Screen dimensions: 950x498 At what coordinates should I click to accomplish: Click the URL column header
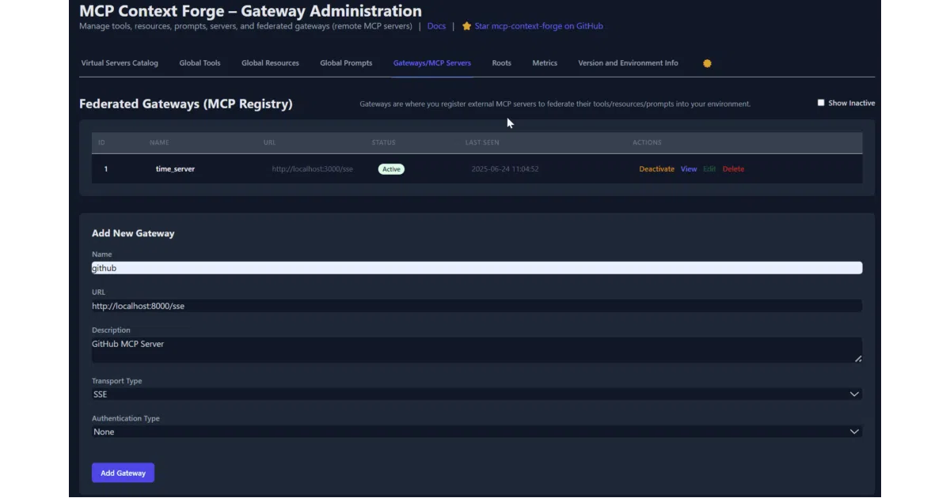[269, 143]
